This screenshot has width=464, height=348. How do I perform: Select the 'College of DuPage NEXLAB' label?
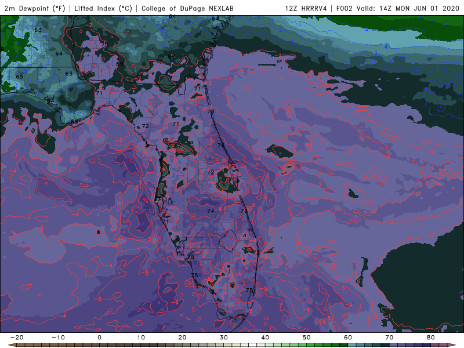coord(187,8)
